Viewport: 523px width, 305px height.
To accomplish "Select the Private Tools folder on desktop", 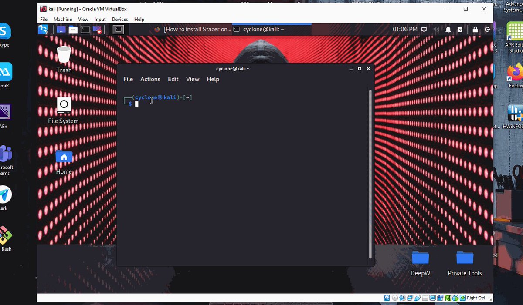I will point(465,263).
